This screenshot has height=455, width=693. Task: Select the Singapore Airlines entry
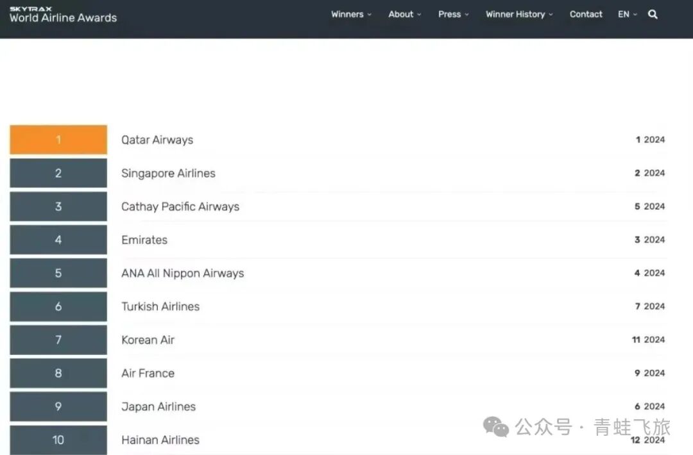(x=168, y=174)
